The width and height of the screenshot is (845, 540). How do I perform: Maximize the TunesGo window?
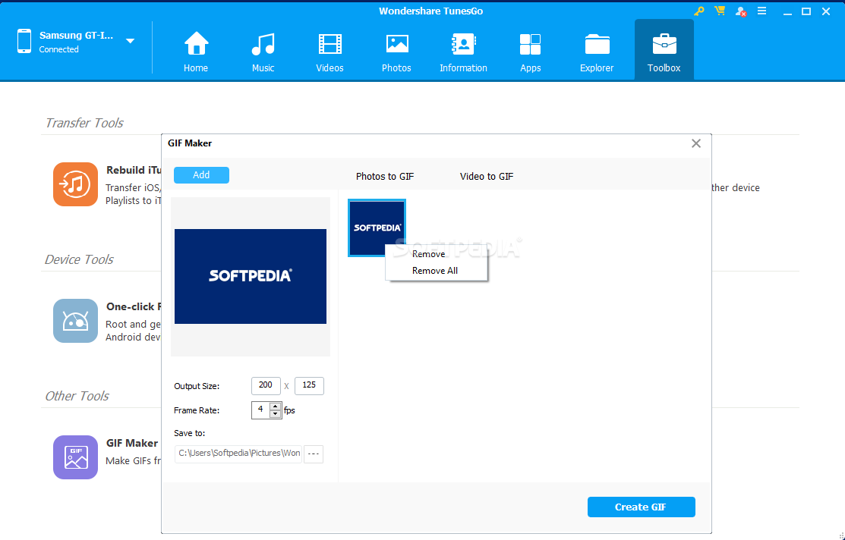(x=806, y=11)
